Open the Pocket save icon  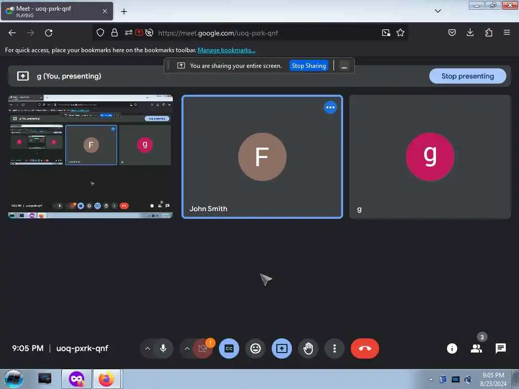pyautogui.click(x=452, y=32)
